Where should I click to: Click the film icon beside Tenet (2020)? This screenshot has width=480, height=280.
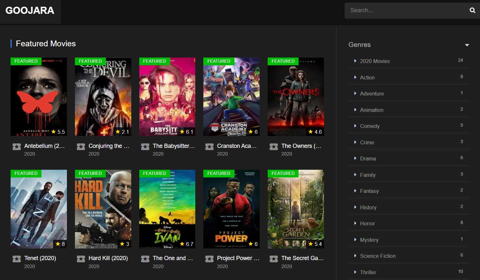[17, 259]
